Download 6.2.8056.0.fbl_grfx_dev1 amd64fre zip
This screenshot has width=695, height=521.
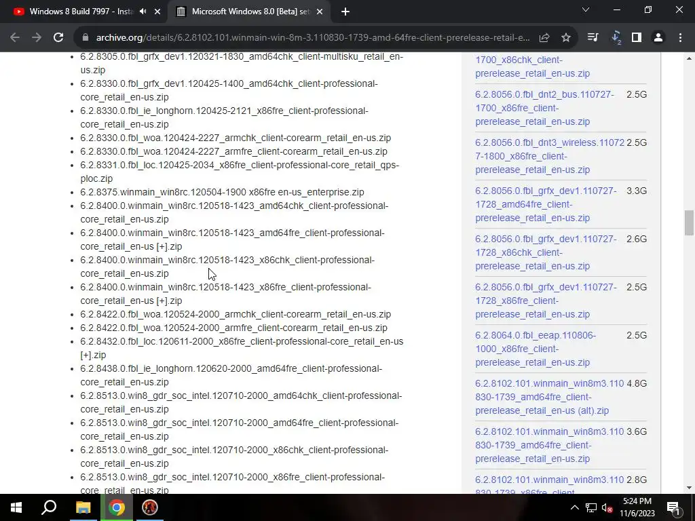point(546,205)
